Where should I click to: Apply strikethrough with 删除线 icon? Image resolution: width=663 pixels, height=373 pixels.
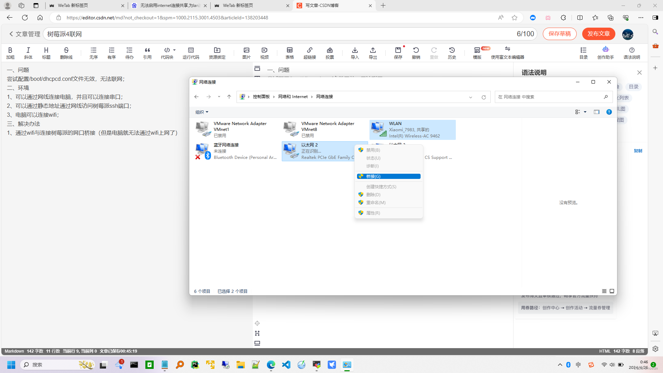pyautogui.click(x=66, y=53)
